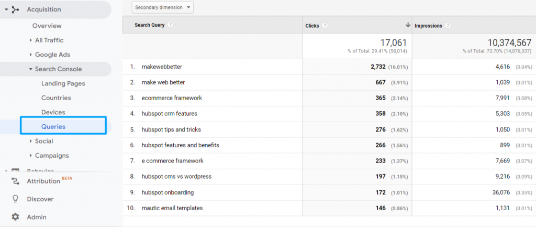Screen dimensions: 536x227
Task: Click the 'e commerce framework' query
Action: (x=172, y=160)
